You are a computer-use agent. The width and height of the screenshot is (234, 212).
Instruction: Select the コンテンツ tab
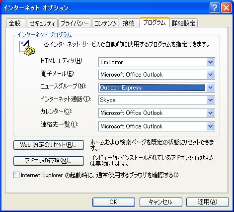click(x=105, y=23)
